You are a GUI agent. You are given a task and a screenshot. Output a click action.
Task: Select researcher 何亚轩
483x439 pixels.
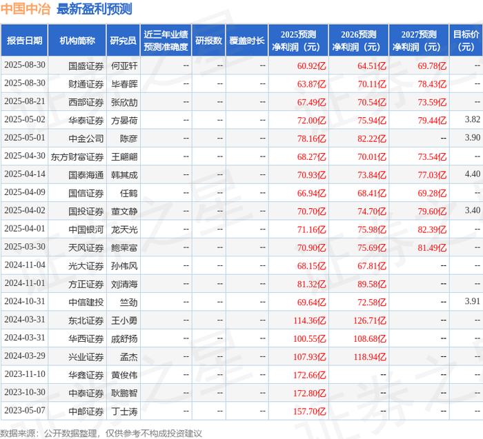124,66
